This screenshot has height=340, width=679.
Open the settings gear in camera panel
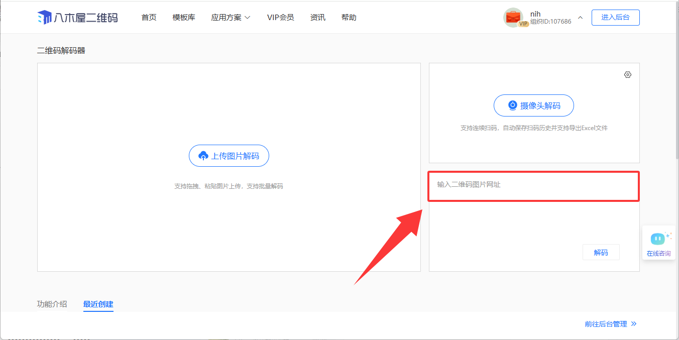(627, 75)
